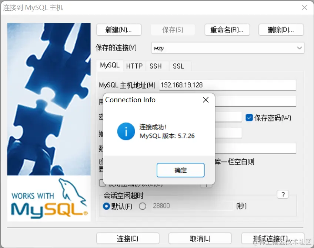This screenshot has height=248, width=314.
Task: Toggle the 保存密码(W) checkbox
Action: coord(249,118)
